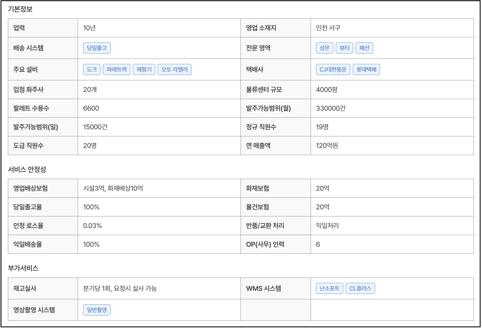The height and width of the screenshot is (329, 482).
Task: Click the 120억원 annual revenue value
Action: [x=327, y=146]
